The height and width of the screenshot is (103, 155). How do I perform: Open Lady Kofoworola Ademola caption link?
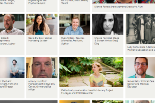click(x=141, y=48)
